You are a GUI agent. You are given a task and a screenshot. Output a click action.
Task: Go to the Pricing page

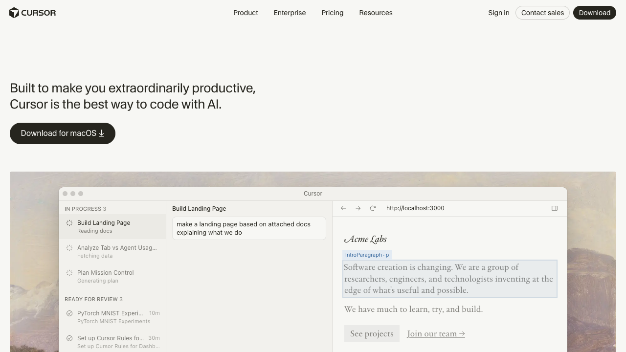[x=332, y=13]
